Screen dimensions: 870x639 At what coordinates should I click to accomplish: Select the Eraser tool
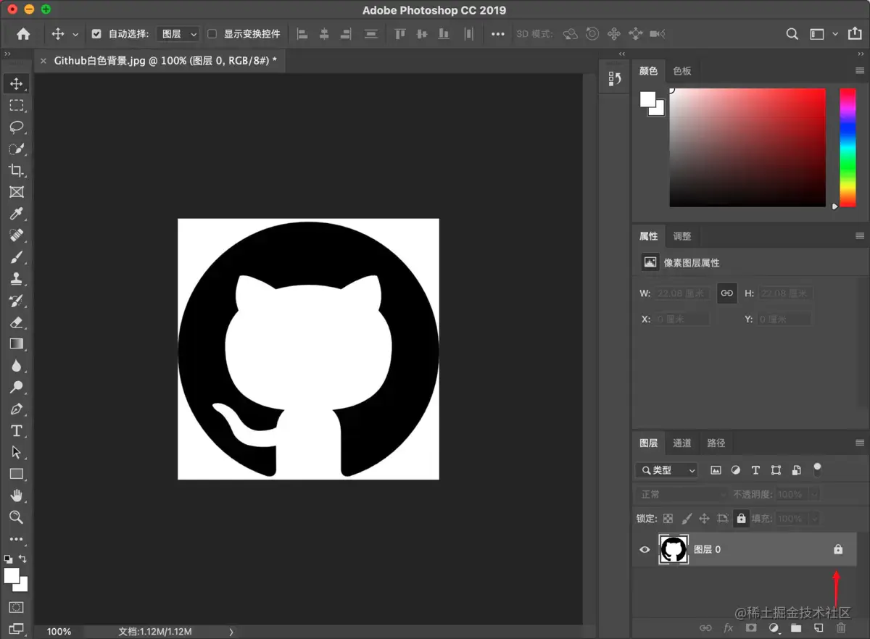17,322
